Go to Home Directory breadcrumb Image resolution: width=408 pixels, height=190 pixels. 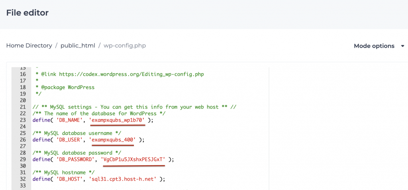point(29,46)
